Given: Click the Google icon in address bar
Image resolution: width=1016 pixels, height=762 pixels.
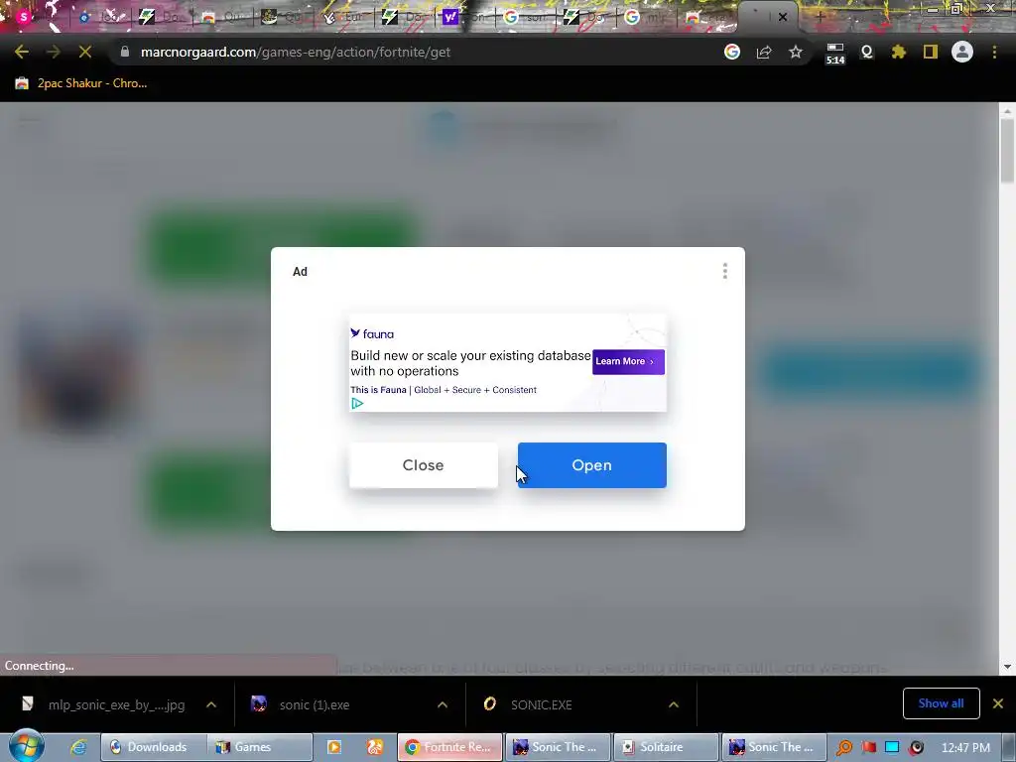Looking at the screenshot, I should (732, 52).
